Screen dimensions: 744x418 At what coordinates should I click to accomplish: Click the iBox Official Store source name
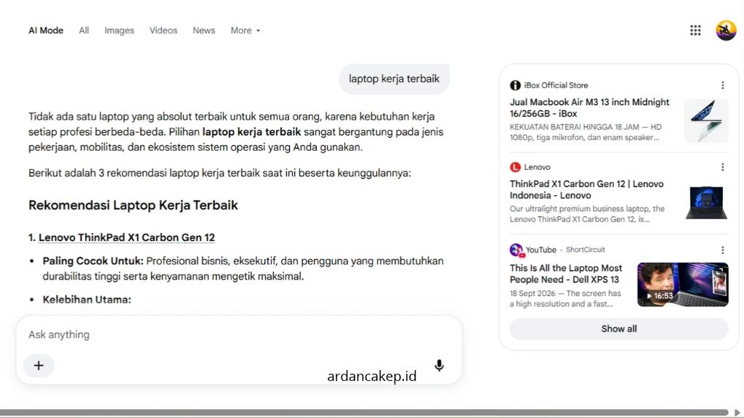point(556,86)
